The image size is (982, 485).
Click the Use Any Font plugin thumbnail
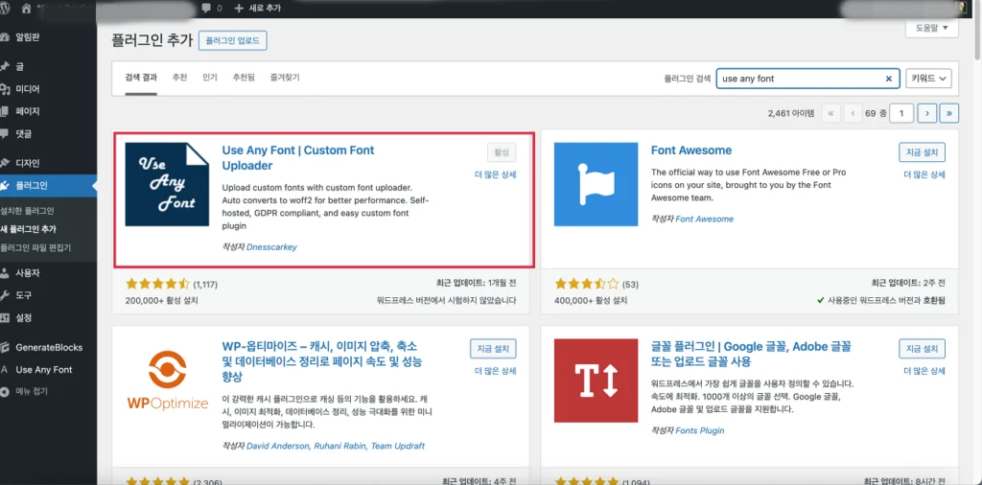click(x=167, y=184)
